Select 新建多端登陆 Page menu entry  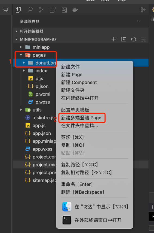point(81,118)
